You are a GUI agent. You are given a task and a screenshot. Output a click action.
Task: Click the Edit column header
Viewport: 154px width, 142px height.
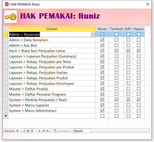128,29
